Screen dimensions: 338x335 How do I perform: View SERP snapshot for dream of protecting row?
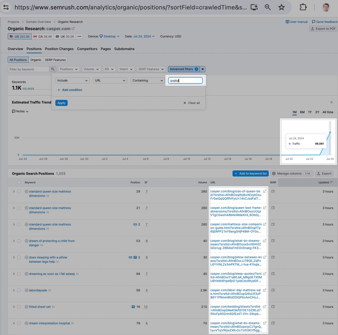click(273, 241)
